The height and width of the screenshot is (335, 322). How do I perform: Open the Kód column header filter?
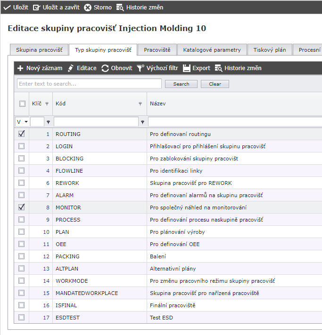[140, 104]
